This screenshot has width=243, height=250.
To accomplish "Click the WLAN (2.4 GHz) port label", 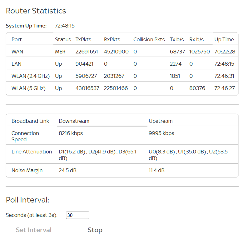I will (x=31, y=76).
